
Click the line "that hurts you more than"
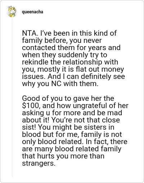click(63, 156)
